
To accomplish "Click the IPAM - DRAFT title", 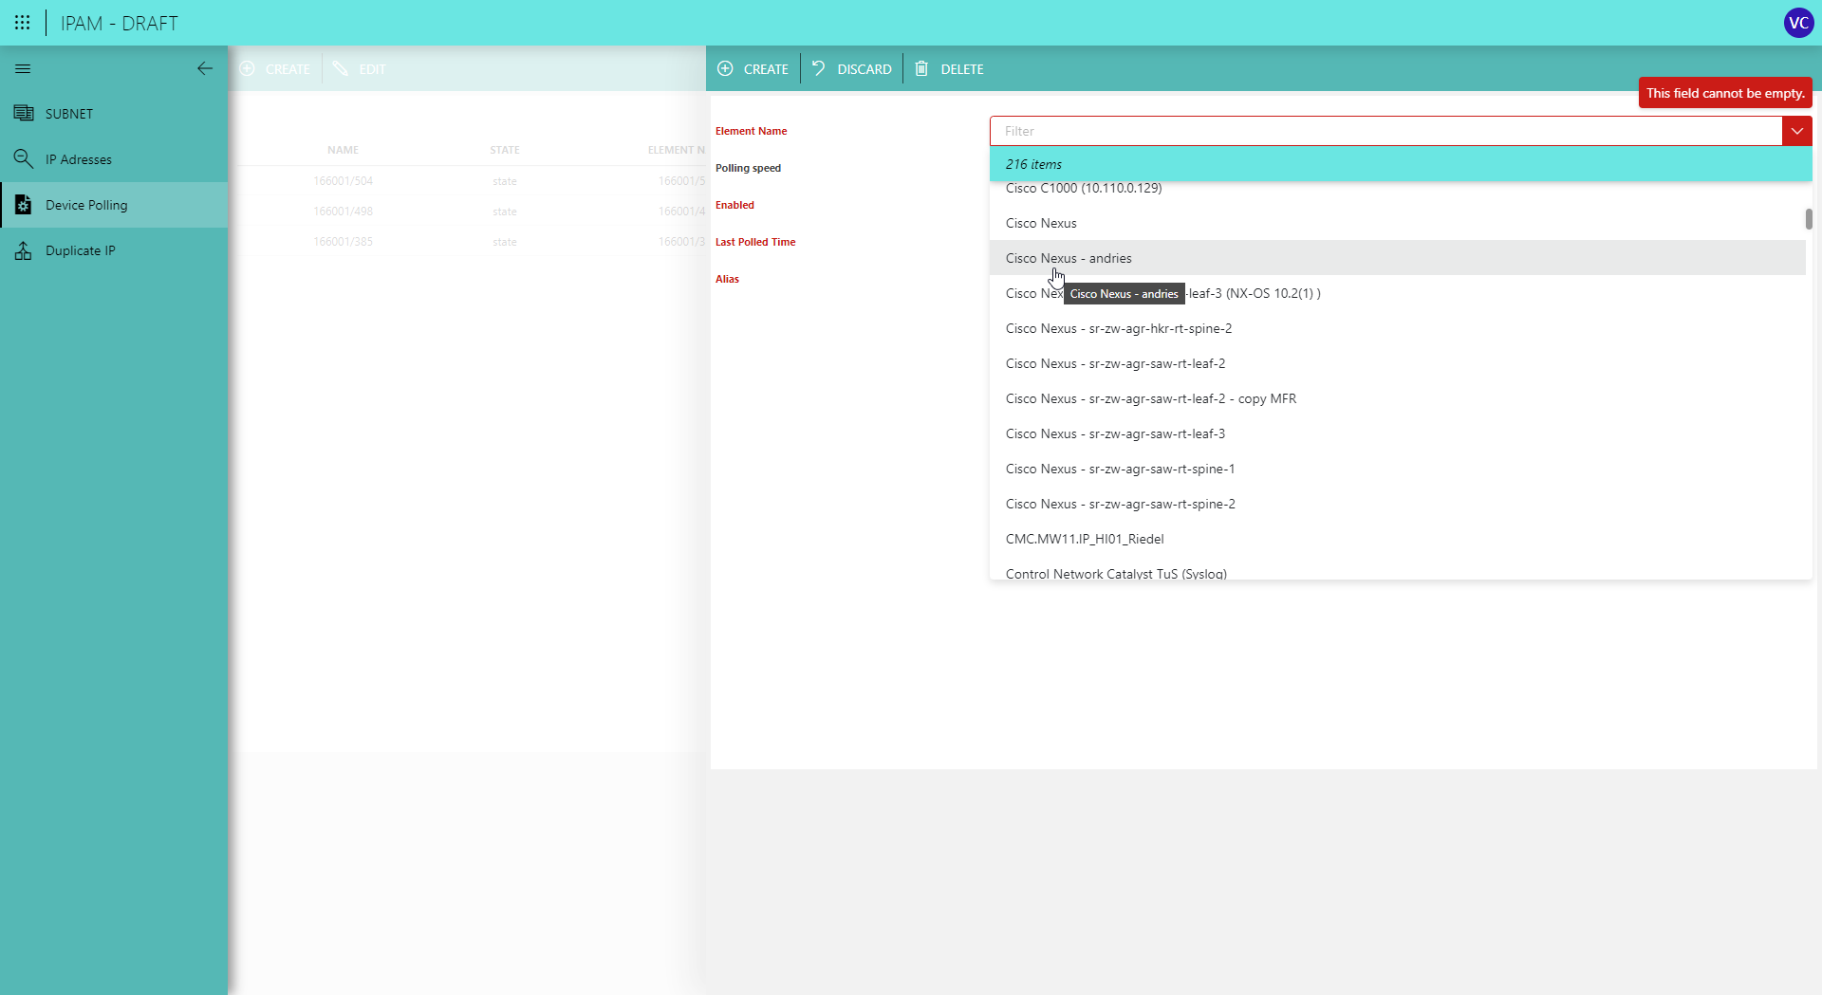I will (x=120, y=23).
